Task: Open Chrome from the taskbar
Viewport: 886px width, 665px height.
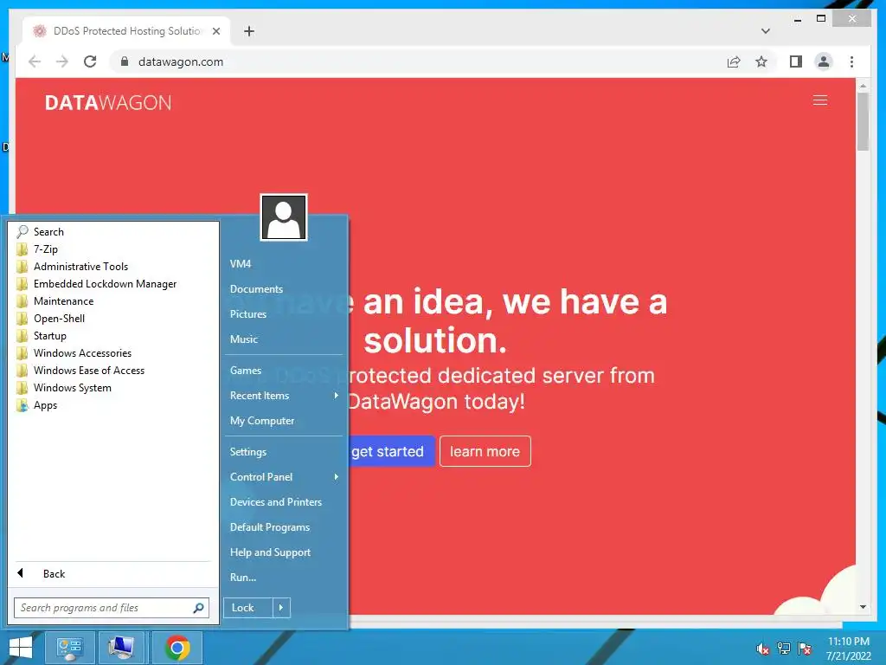Action: coord(177,648)
